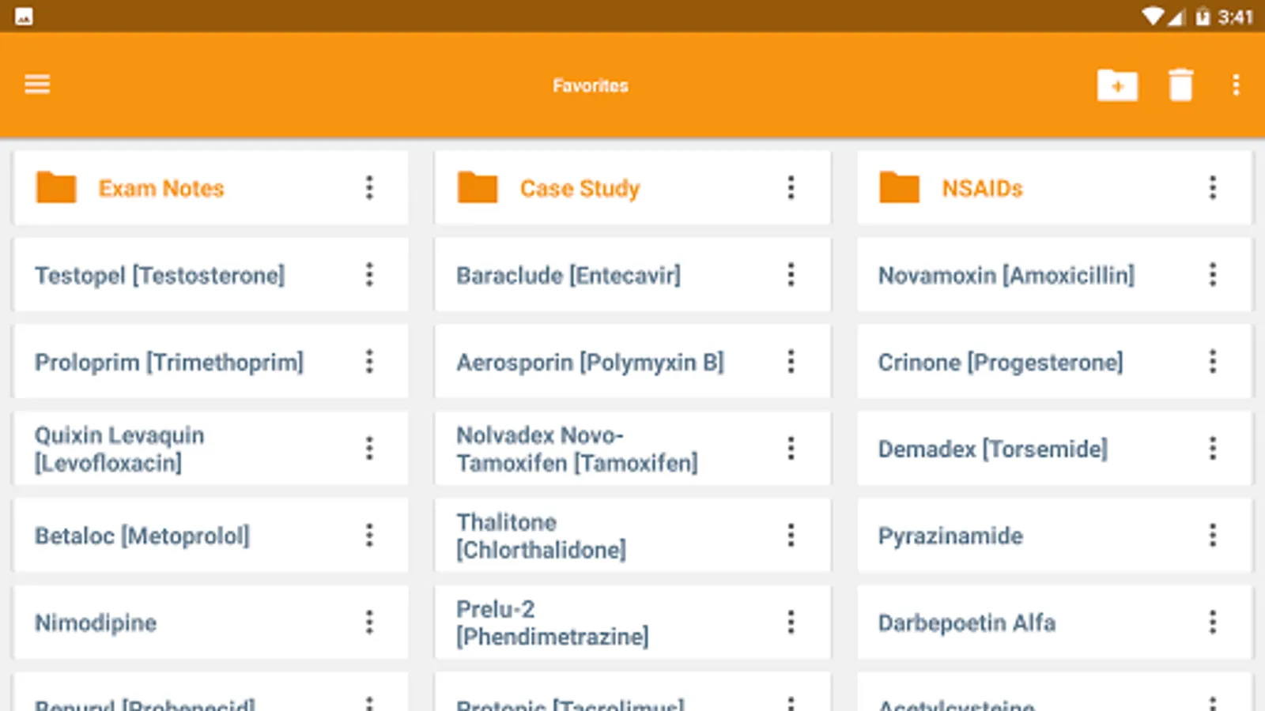Show more options for Nimodipine
The width and height of the screenshot is (1265, 711).
pyautogui.click(x=369, y=623)
